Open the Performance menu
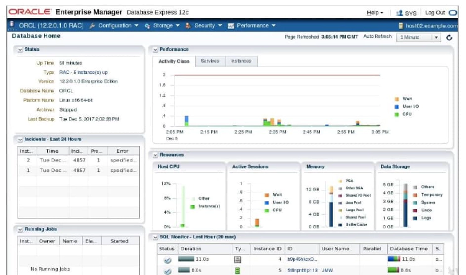This screenshot has width=466, height=275. (x=256, y=25)
